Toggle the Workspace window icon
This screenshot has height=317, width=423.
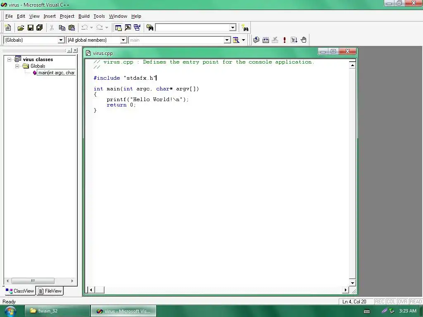[x=118, y=28]
